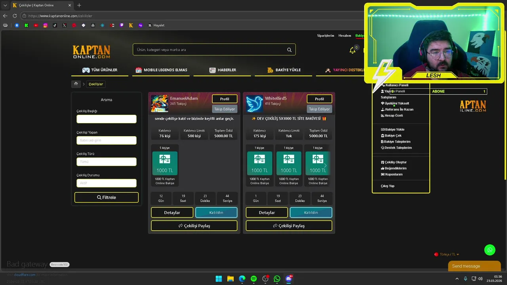Open the Instagram bookmark icon
507x285 pixels.
click(x=45, y=25)
